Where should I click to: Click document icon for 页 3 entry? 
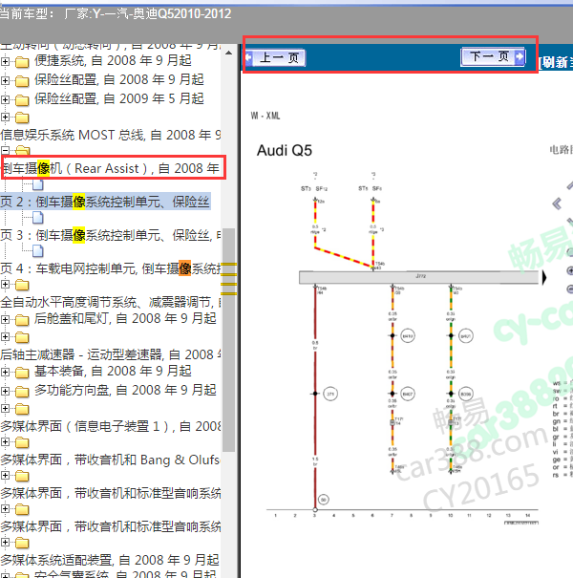coord(37,218)
